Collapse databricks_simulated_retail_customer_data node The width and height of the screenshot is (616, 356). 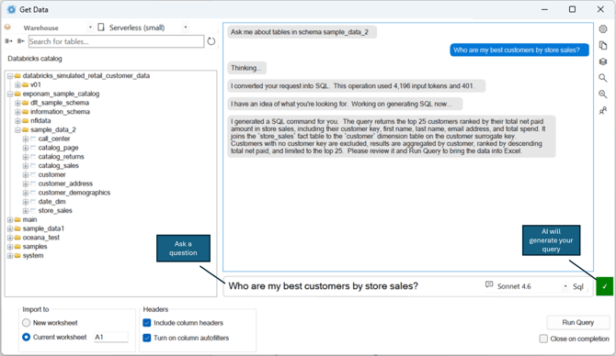point(10,75)
